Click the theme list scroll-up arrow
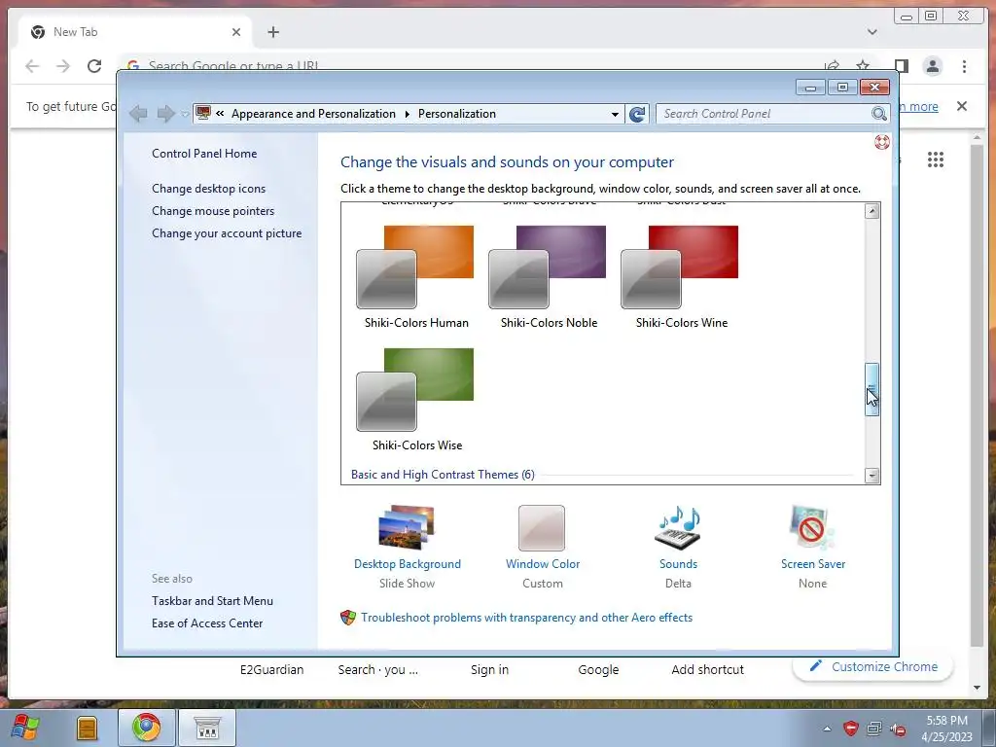 [872, 211]
